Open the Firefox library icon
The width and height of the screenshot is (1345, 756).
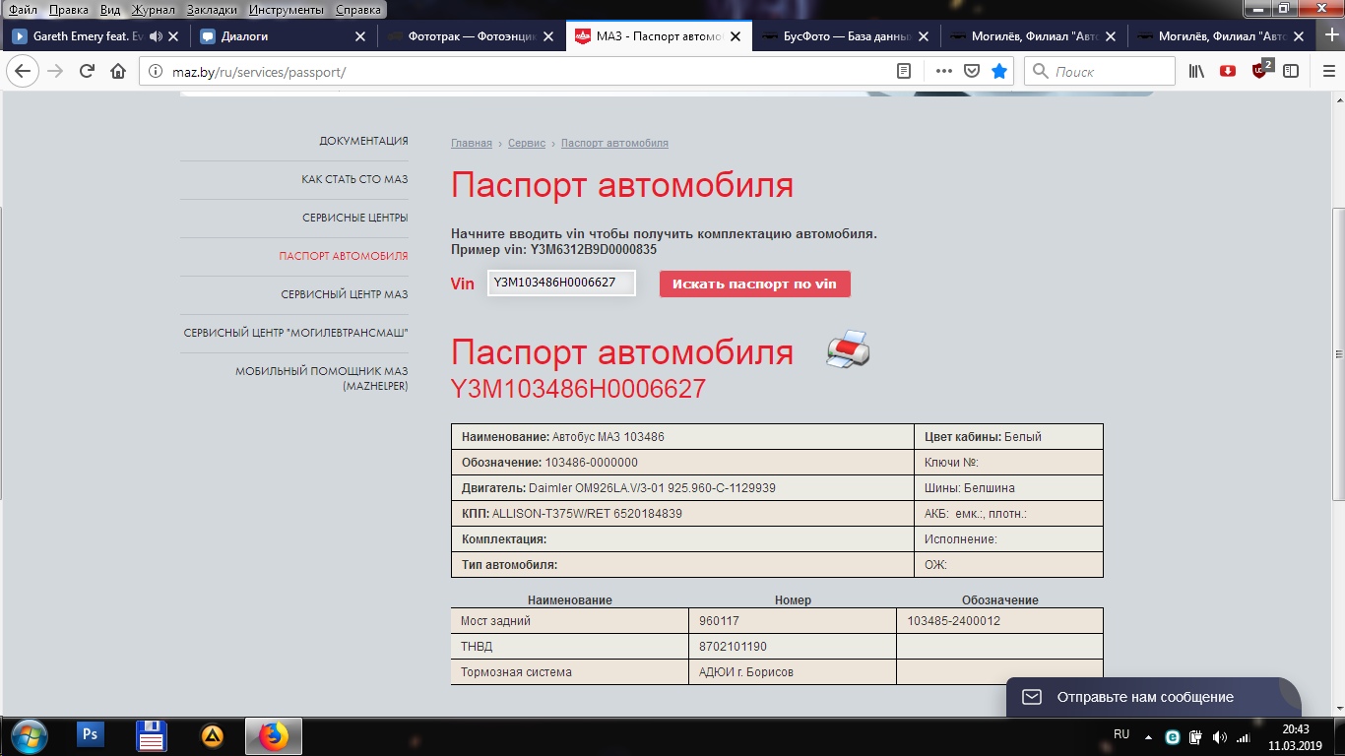click(x=1196, y=71)
